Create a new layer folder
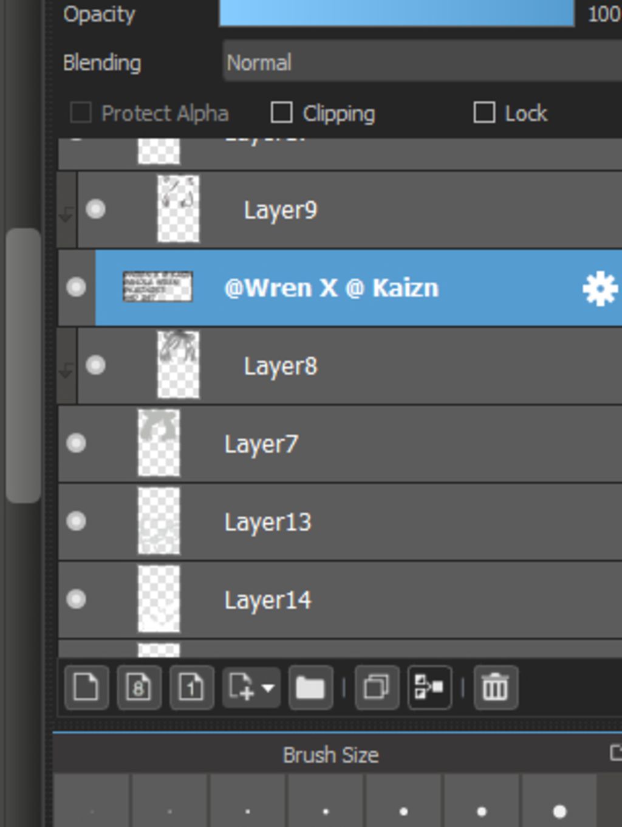The height and width of the screenshot is (827, 622). pyautogui.click(x=310, y=687)
